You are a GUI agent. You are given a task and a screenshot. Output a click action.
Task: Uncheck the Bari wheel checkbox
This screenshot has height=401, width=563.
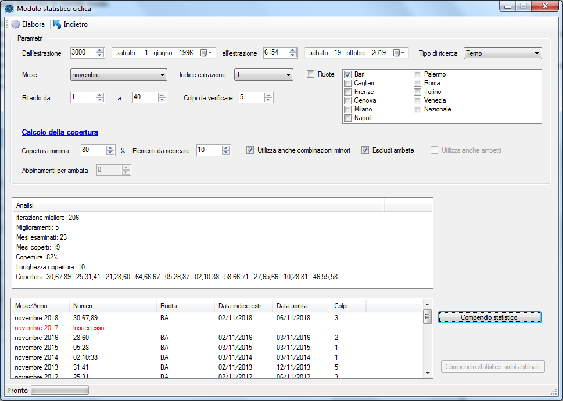click(347, 75)
